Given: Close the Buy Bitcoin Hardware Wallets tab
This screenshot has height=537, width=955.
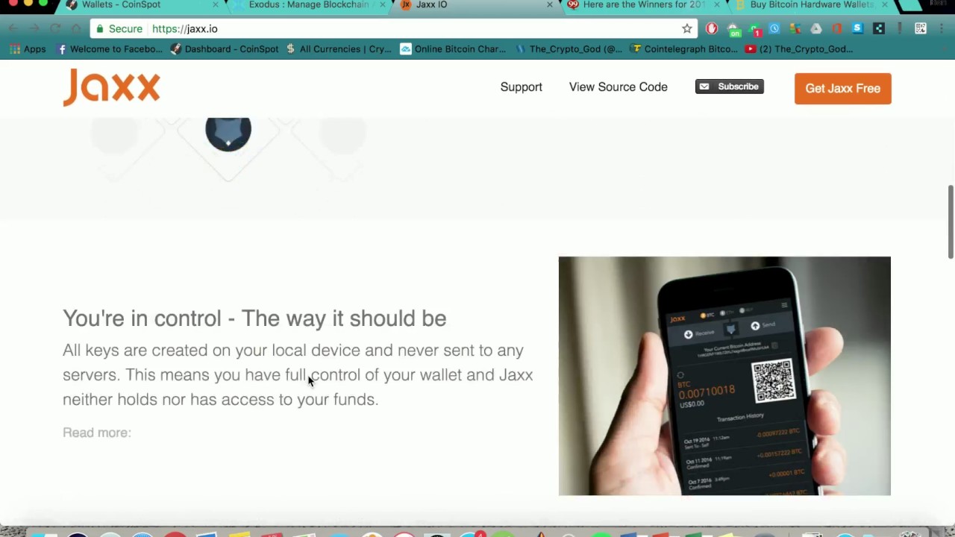Looking at the screenshot, I should 884,4.
